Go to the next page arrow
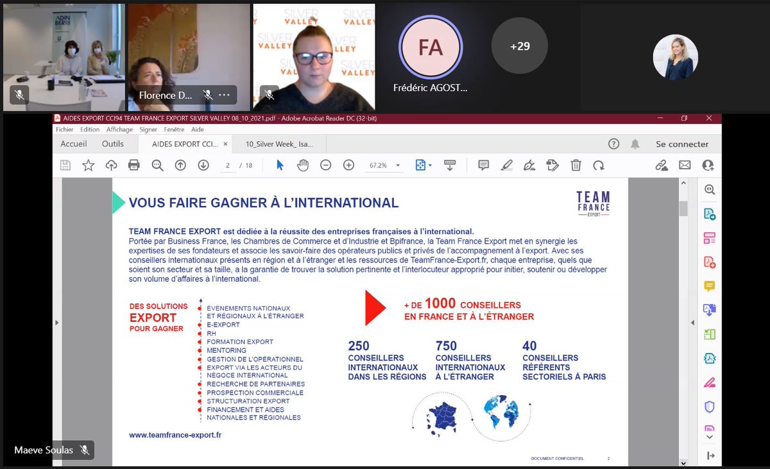Screen dimensions: 770x469 (203, 165)
